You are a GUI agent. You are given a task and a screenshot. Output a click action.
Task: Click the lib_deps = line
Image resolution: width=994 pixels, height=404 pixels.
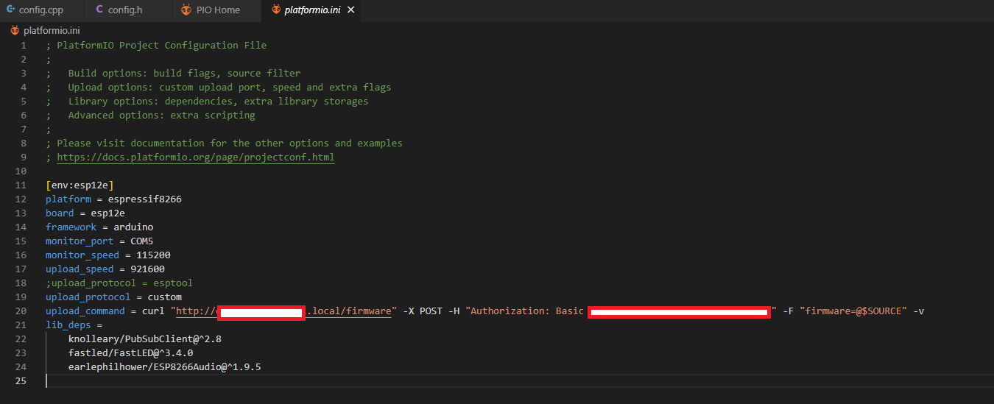(74, 325)
